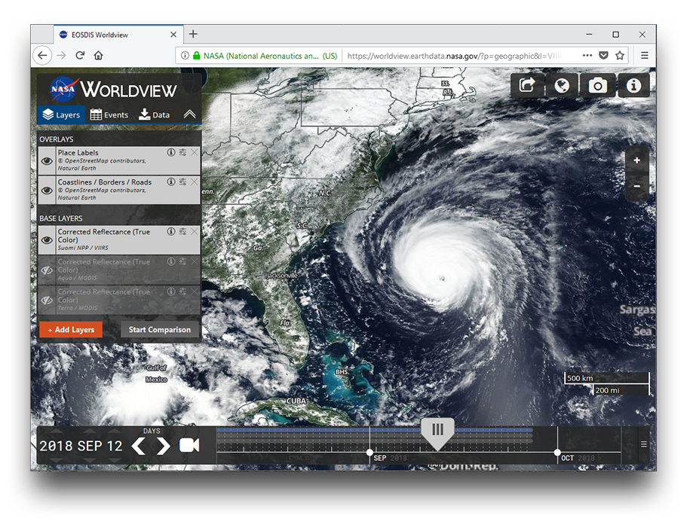Screen dimensions: 687x531
Task: Step back one day with left arrow
Action: tap(139, 446)
